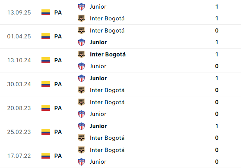Image resolution: width=241 pixels, height=168 pixels.
Task: Click Colombia flag in 13.09.25 row
Action: pyautogui.click(x=46, y=12)
